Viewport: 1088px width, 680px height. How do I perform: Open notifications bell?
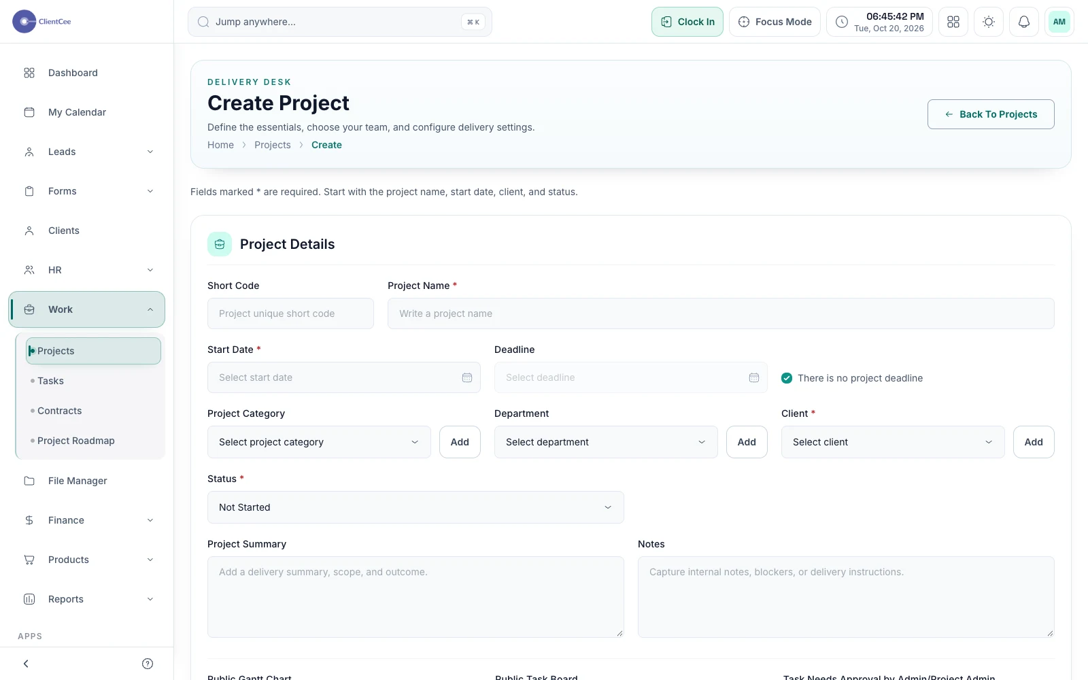pos(1024,22)
